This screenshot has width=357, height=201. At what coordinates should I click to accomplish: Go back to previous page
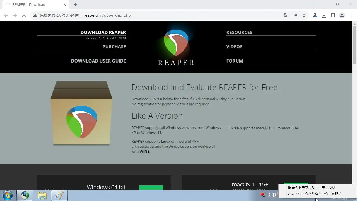click(x=6, y=15)
